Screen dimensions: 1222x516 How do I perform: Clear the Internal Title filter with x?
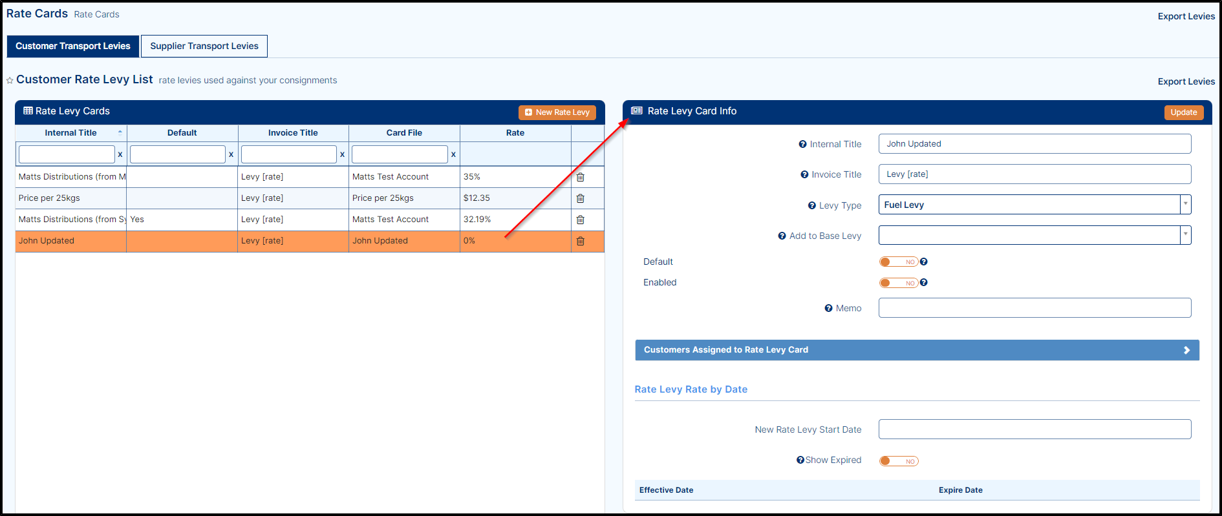120,154
